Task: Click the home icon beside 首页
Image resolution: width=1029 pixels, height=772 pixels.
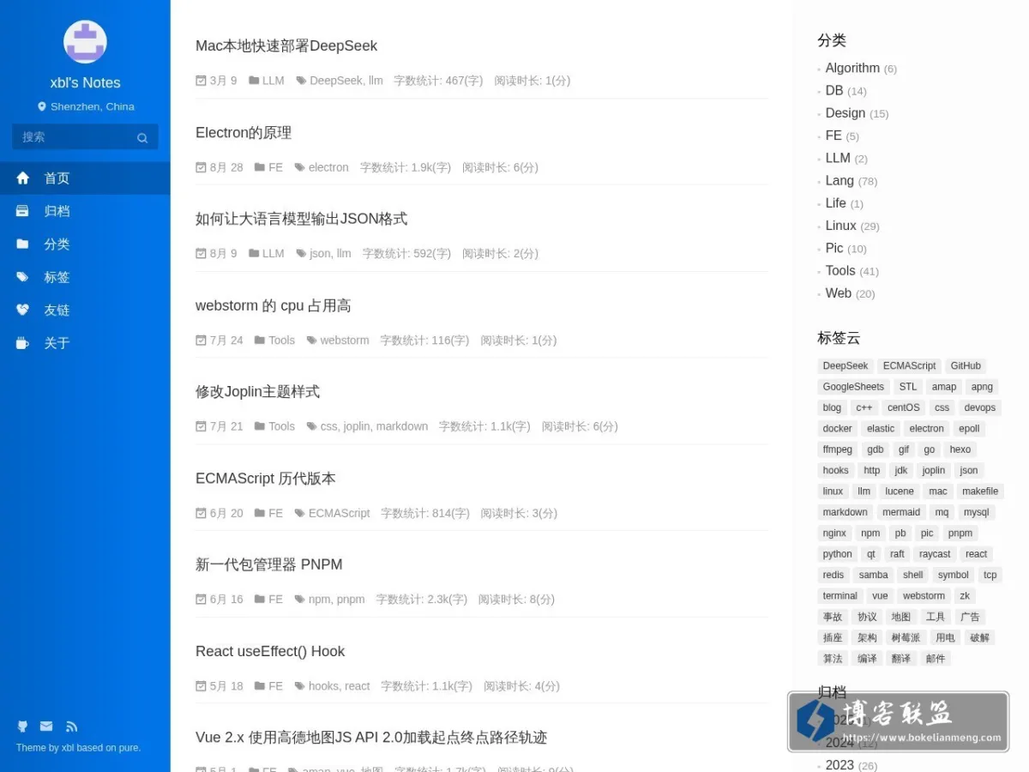Action: coord(23,178)
